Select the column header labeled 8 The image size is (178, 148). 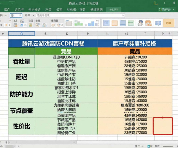coord(45,34)
